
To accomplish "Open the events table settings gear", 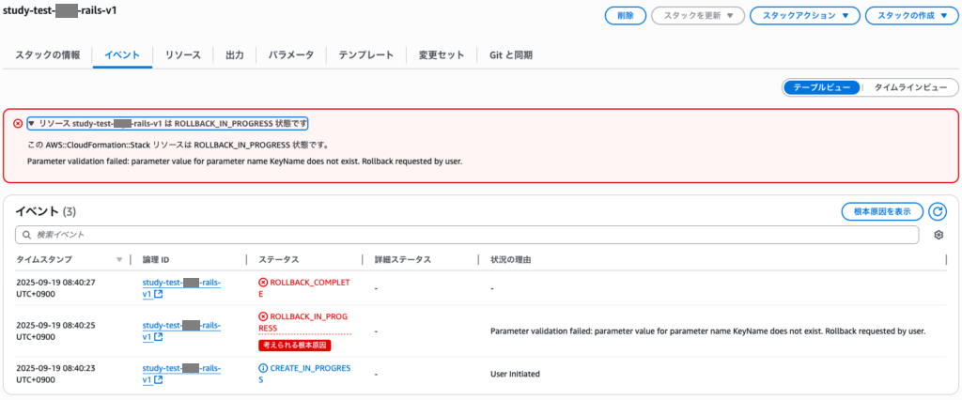I will pyautogui.click(x=938, y=235).
